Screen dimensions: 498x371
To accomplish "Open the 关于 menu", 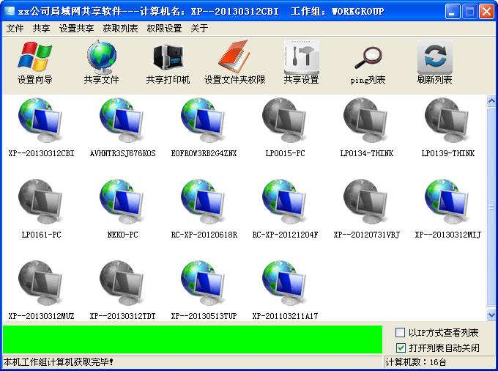I will 199,29.
